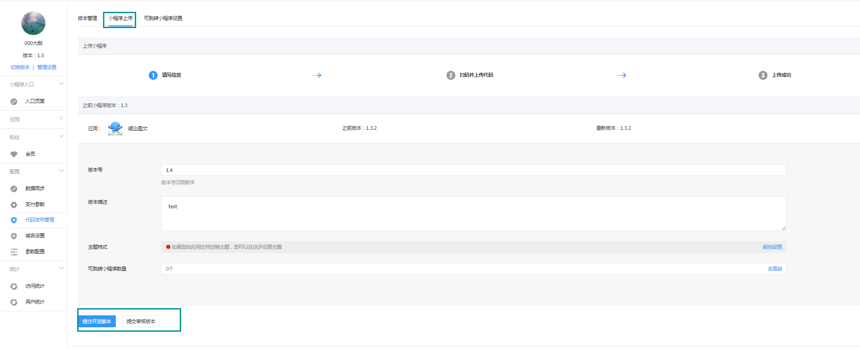The height and width of the screenshot is (349, 860).
Task: Click the 访问统计 chart icon
Action: click(x=14, y=286)
